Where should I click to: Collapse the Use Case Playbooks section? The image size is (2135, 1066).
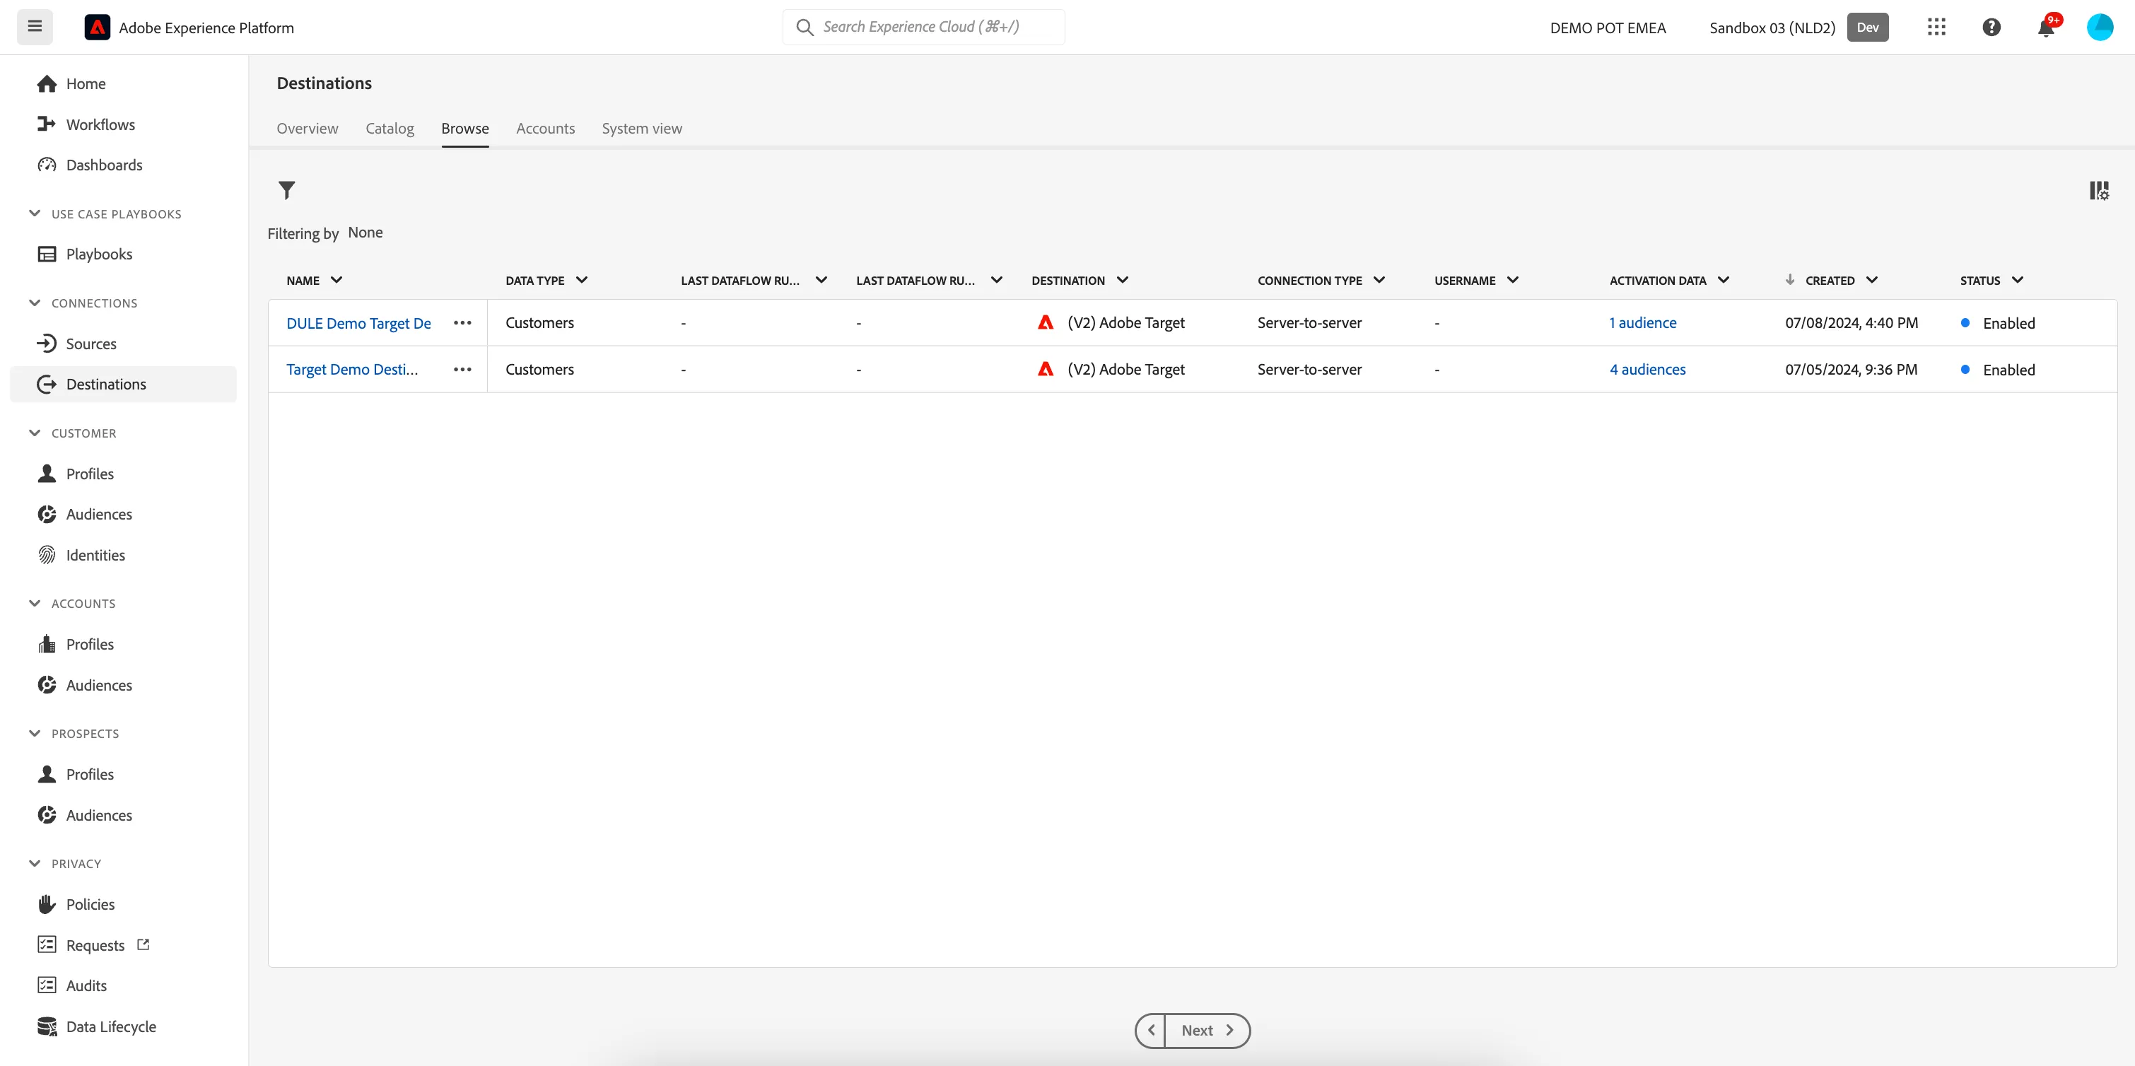[35, 214]
